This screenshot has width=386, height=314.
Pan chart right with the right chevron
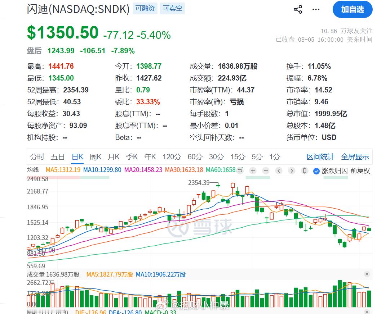(292, 170)
